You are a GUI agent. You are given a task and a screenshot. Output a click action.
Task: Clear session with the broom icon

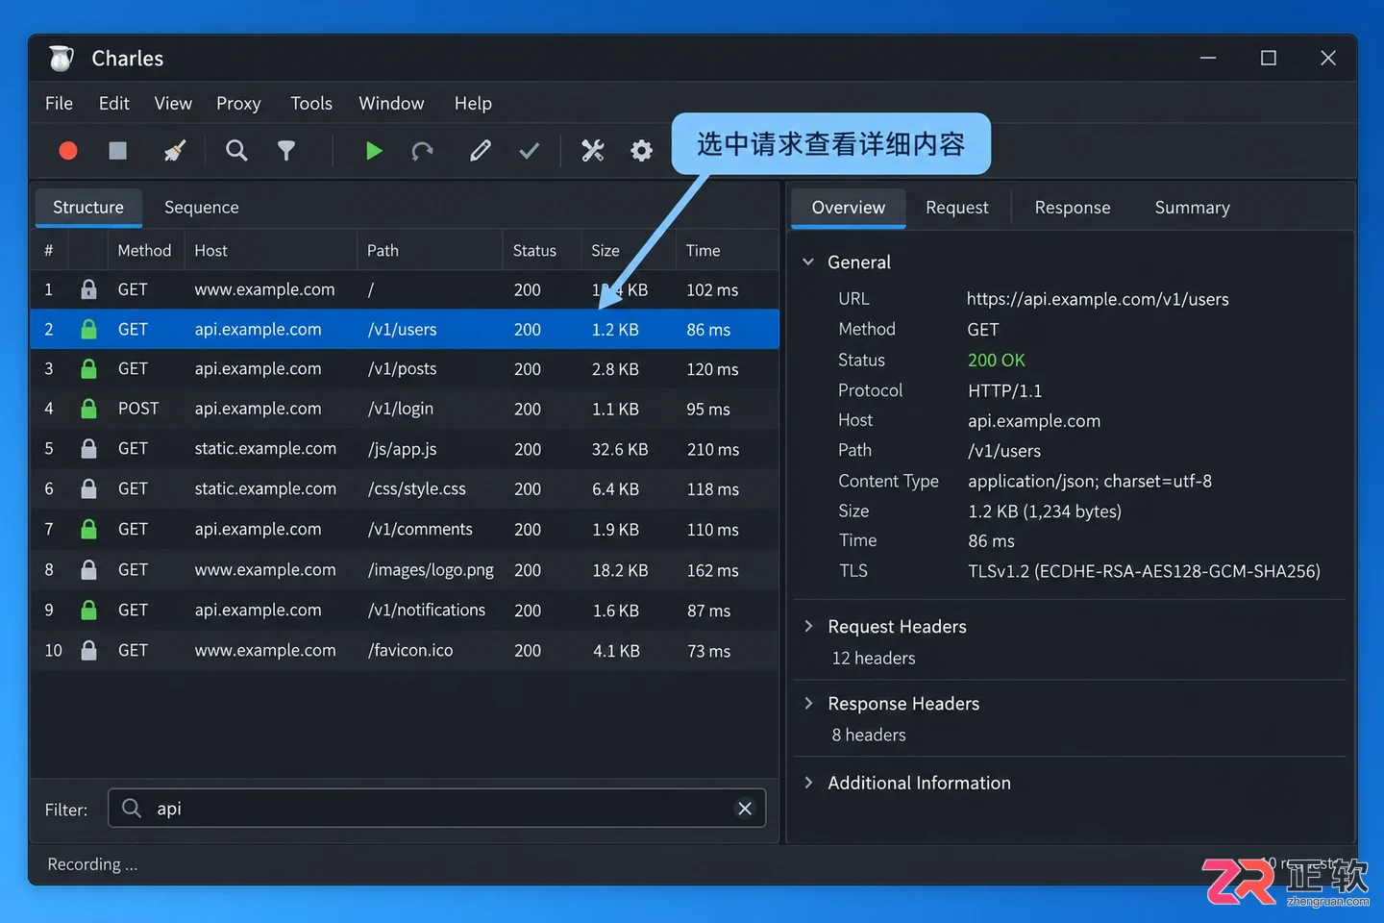click(x=175, y=151)
